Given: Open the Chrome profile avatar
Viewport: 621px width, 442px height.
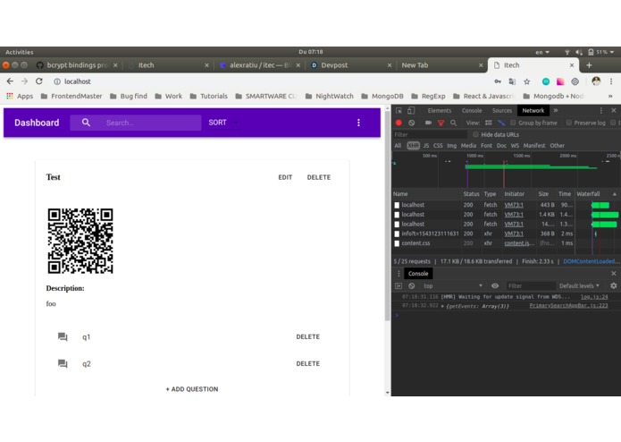Looking at the screenshot, I should coord(596,81).
